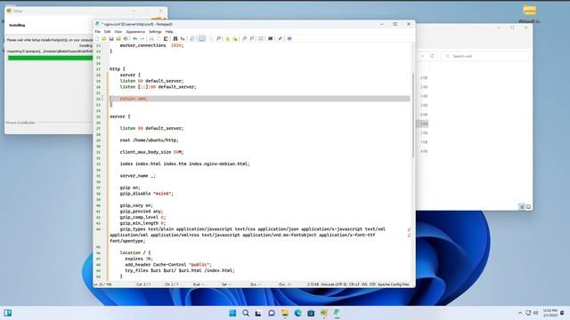The image size is (570, 320).
Task: Open the Widgets icon on taskbar left
Action: point(8,313)
